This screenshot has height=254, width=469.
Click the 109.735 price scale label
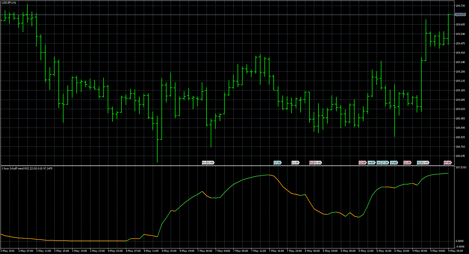(x=460, y=6)
